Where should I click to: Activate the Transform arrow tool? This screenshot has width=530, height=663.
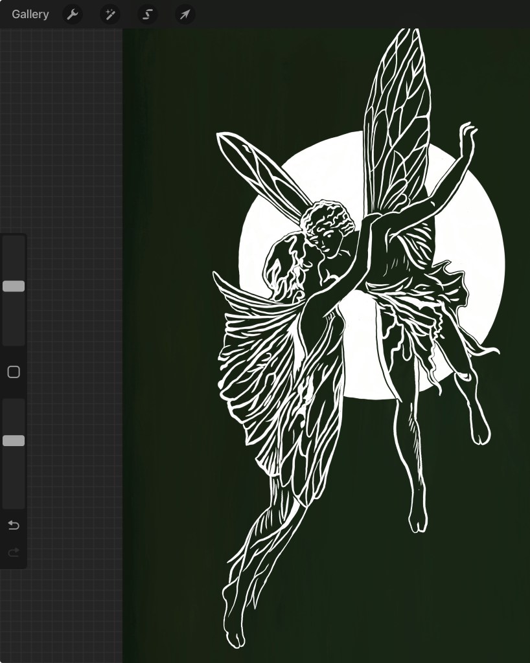click(x=185, y=14)
